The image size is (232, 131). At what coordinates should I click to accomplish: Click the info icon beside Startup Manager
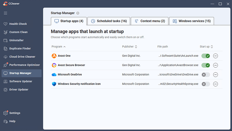tap(78, 13)
